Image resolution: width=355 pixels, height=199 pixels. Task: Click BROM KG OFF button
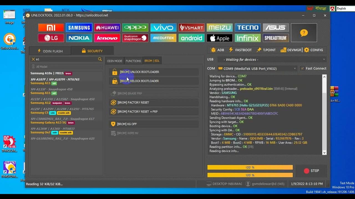coord(154,124)
